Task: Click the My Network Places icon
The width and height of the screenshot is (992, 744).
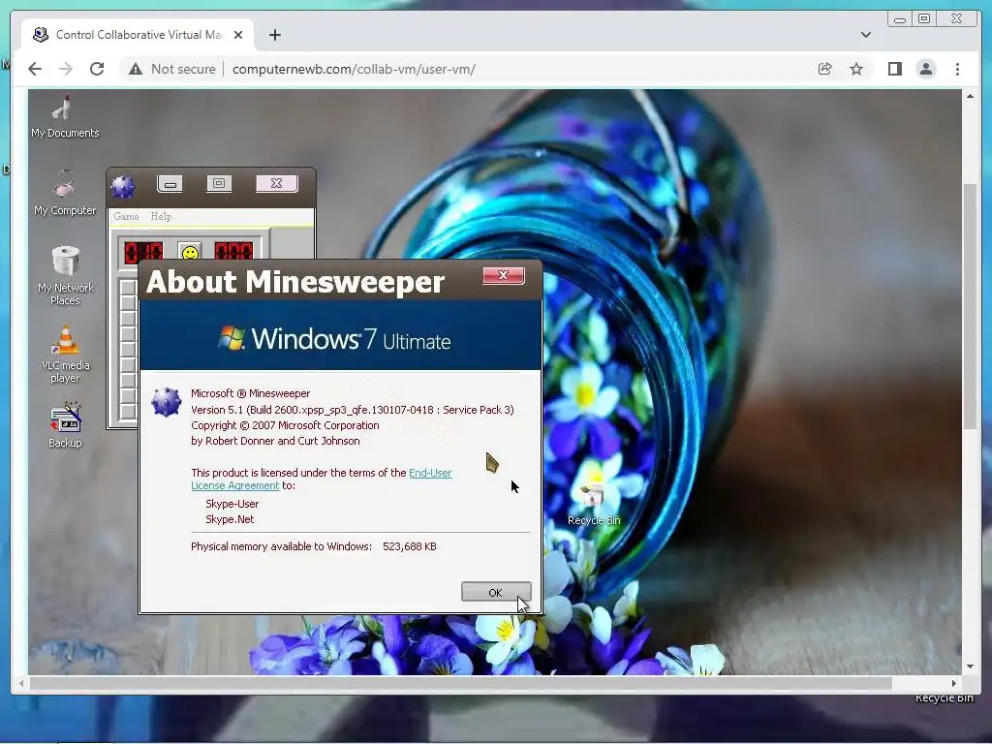Action: [x=65, y=276]
